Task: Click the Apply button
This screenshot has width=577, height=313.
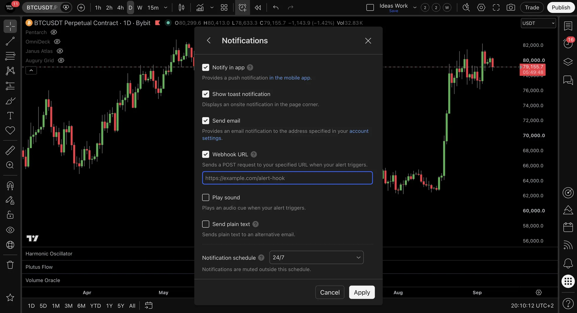Action: (362, 292)
